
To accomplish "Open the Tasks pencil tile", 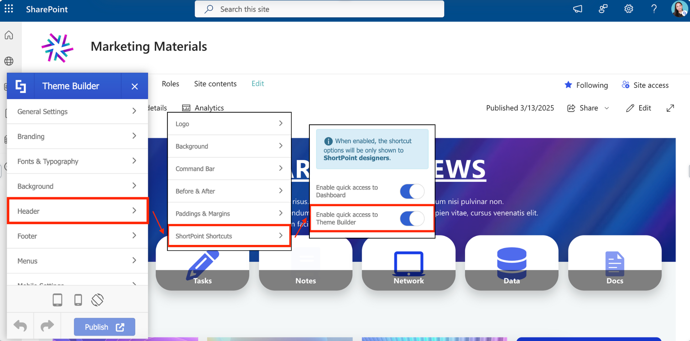I will coord(202,263).
